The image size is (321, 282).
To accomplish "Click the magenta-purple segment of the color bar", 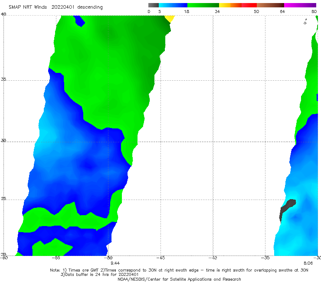I will coord(300,5).
